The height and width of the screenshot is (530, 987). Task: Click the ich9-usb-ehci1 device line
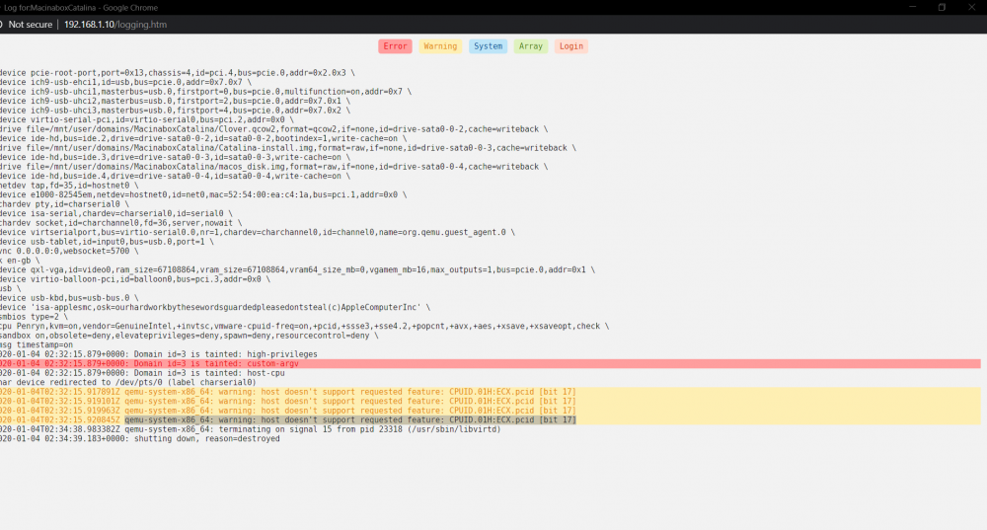coord(126,82)
